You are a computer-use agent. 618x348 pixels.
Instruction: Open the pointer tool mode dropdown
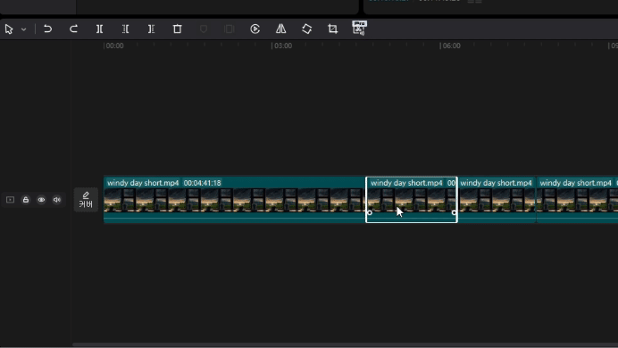click(23, 29)
